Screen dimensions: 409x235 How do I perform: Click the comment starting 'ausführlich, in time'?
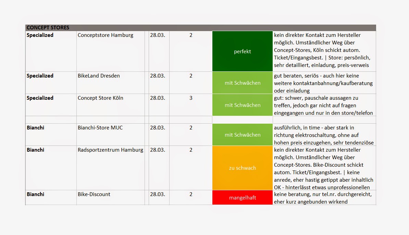coord(324,135)
